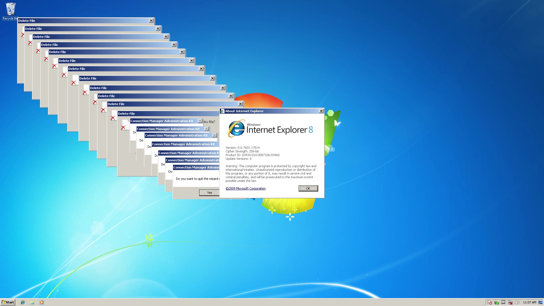Screen dimensions: 544x306
Task: Click OK in About Internet Explorer
Action: tap(308, 188)
